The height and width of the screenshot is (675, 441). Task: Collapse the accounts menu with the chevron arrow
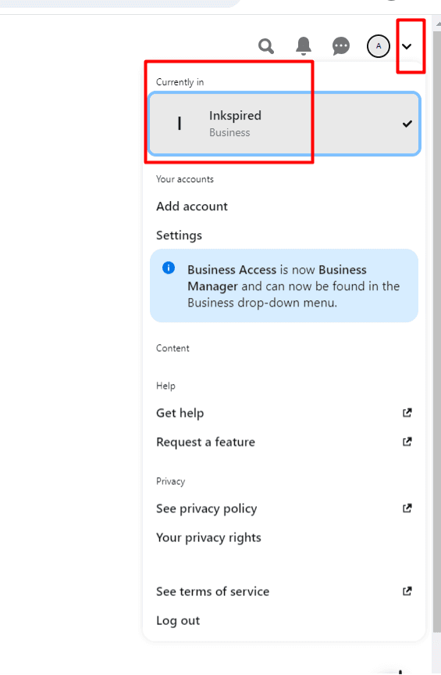(407, 46)
